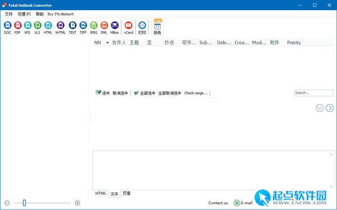
Task: Switch to the 页眉 preview tab
Action: coord(126,193)
